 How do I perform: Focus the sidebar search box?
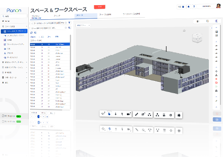(14, 16)
